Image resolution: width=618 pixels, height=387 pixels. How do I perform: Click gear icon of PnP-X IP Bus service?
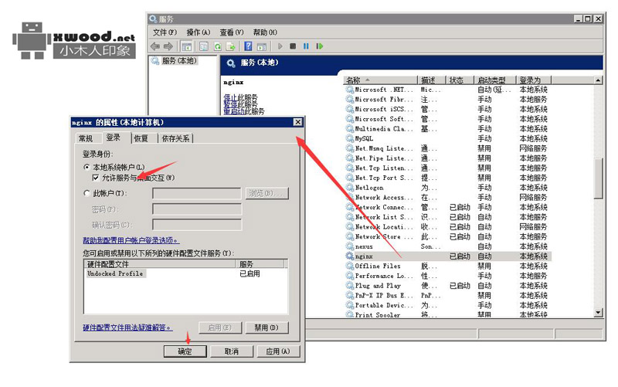tap(350, 296)
